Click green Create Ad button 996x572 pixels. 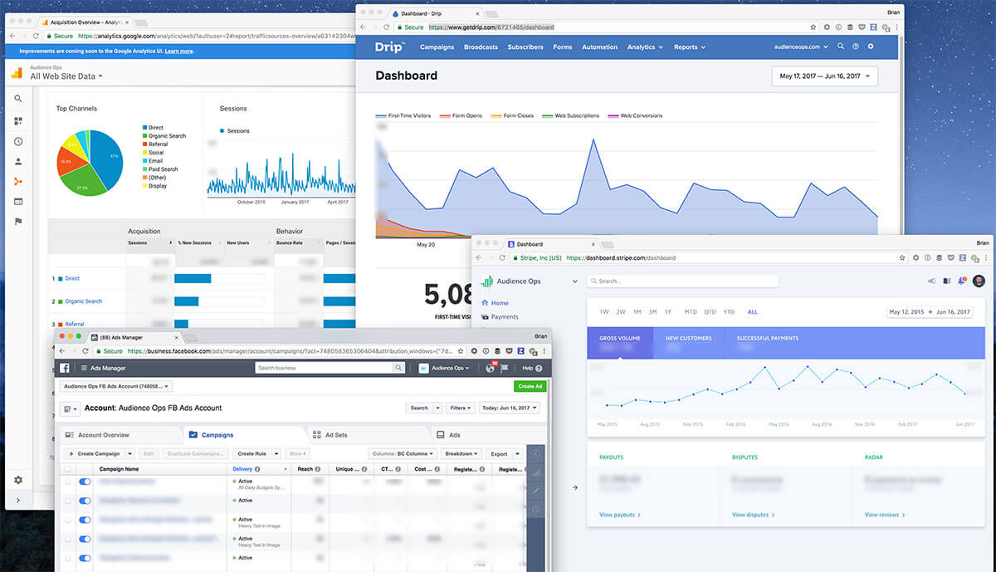pos(530,387)
